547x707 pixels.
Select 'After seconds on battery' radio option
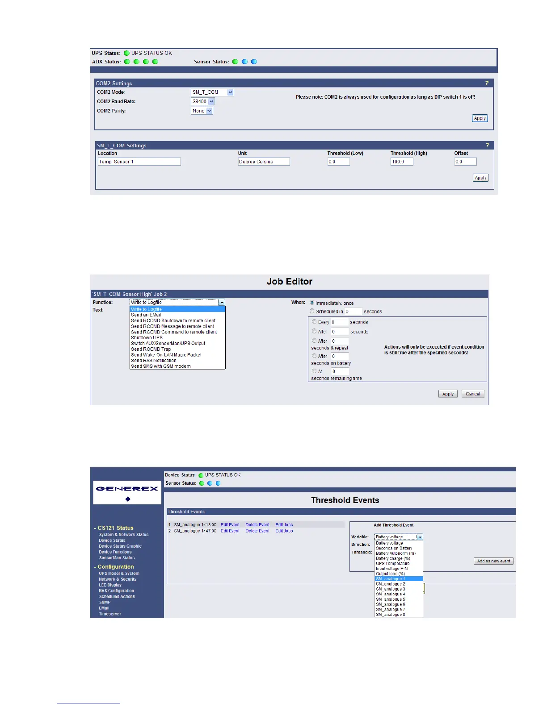[314, 356]
